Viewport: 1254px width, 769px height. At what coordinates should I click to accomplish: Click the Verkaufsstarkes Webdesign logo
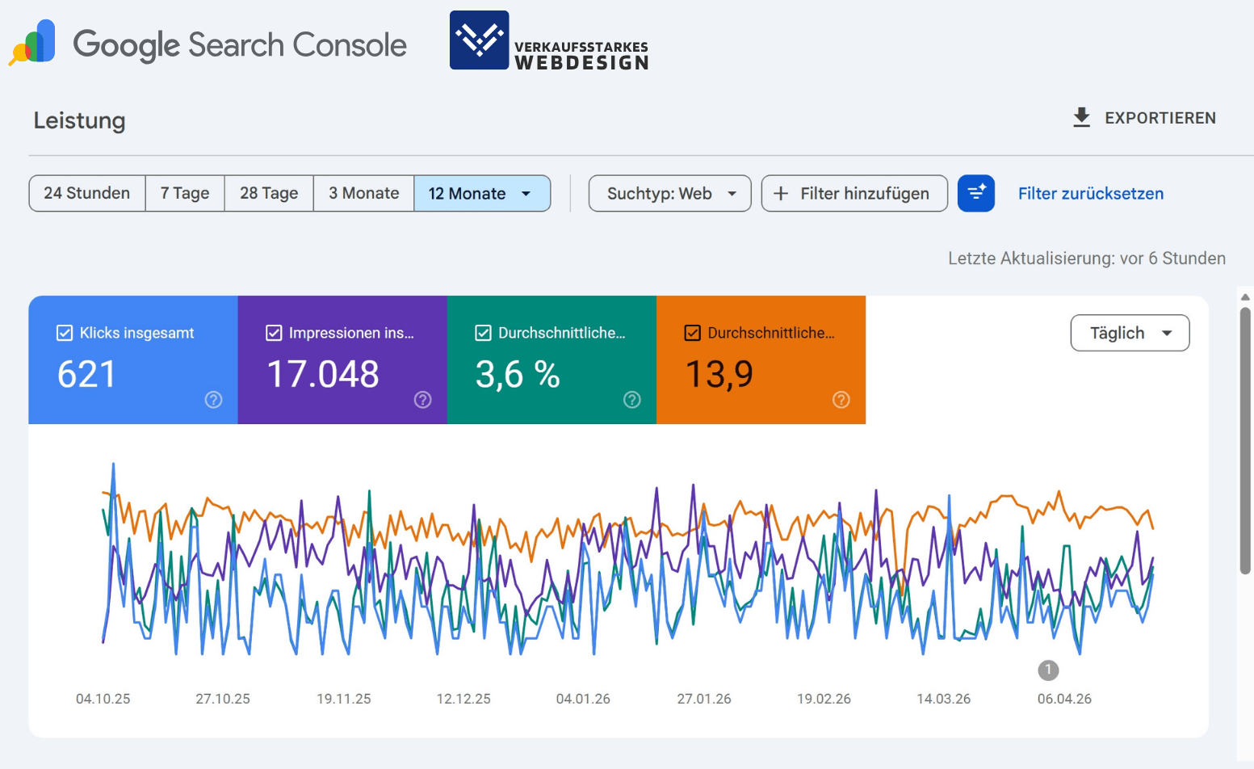[548, 40]
